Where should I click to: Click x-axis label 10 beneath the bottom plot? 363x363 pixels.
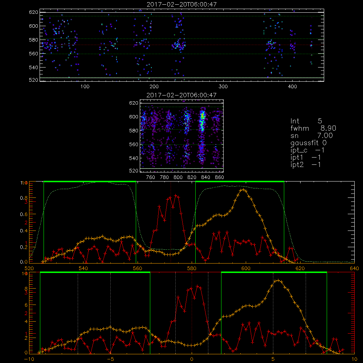[354, 359]
